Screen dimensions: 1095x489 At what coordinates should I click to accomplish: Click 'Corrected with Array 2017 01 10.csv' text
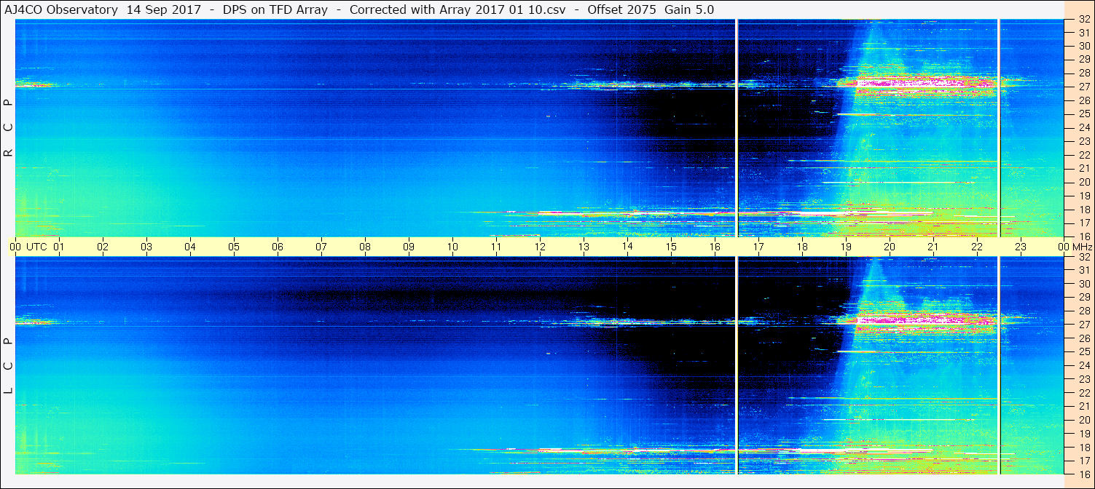[x=458, y=9]
